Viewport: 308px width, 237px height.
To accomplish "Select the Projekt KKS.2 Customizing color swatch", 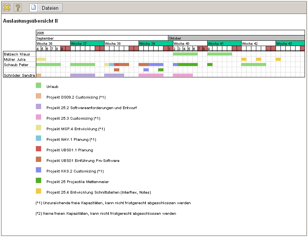I will point(38,170).
